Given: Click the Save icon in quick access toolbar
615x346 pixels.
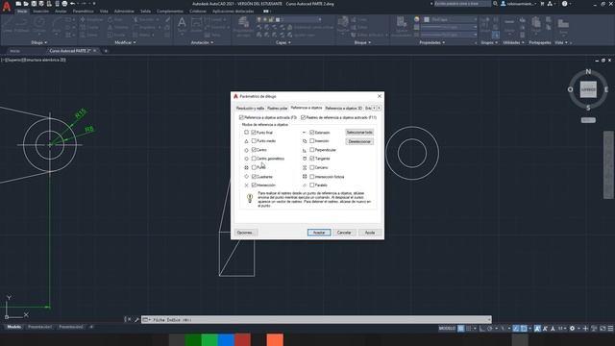Looking at the screenshot, I should [34, 4].
